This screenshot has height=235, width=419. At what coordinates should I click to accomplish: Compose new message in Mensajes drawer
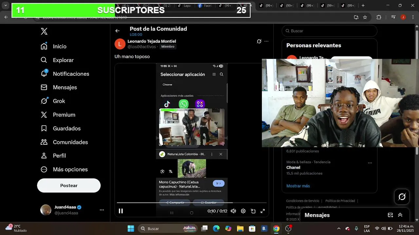pyautogui.click(x=390, y=215)
